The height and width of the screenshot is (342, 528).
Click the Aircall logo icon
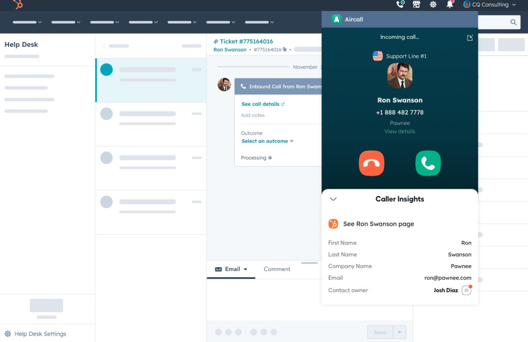[337, 19]
